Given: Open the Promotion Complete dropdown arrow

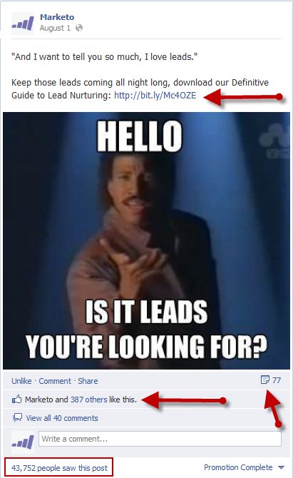Looking at the screenshot, I should pos(281,467).
